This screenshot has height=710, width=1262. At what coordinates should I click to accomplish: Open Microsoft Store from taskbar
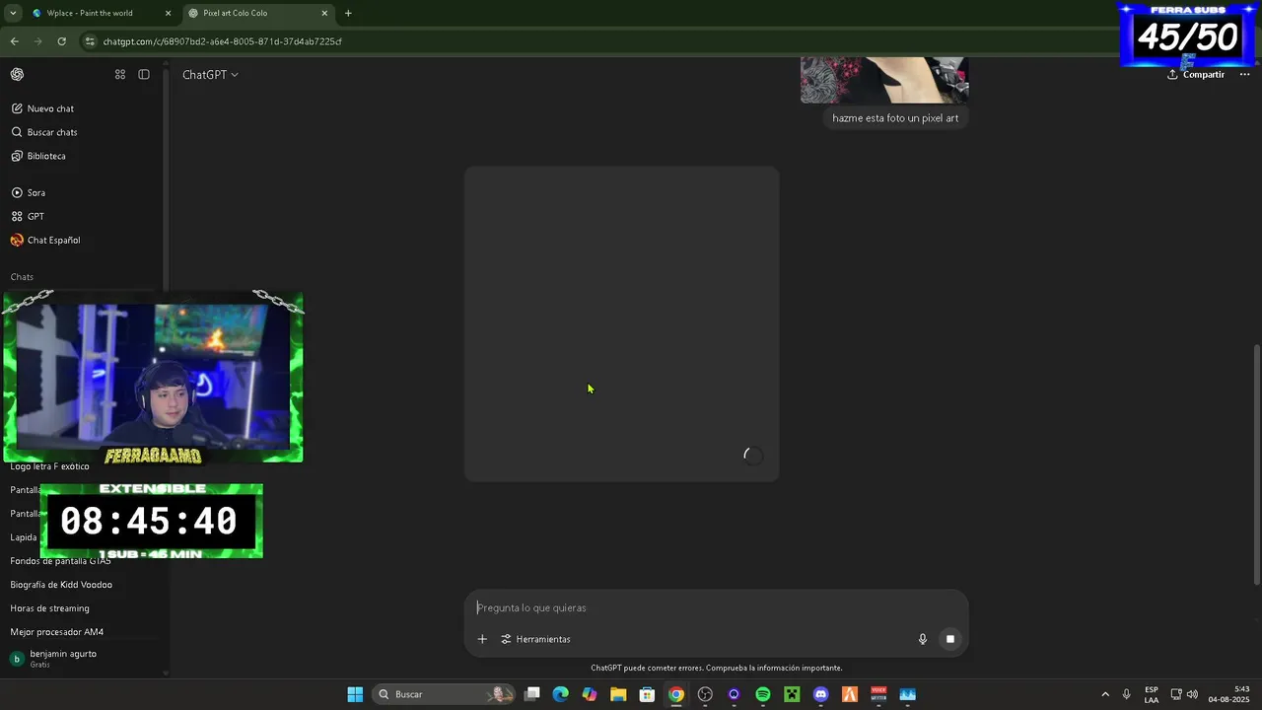(647, 694)
